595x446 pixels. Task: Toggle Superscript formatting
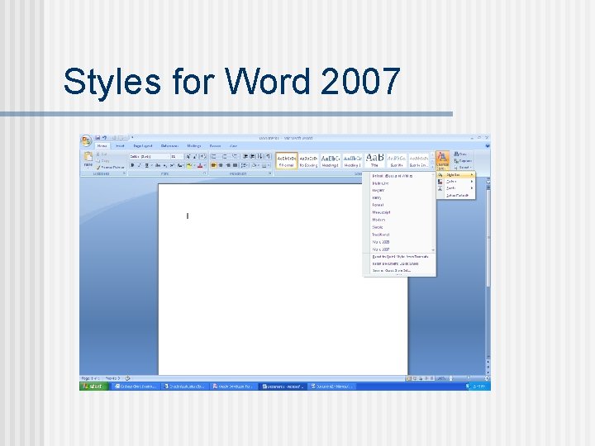172,165
